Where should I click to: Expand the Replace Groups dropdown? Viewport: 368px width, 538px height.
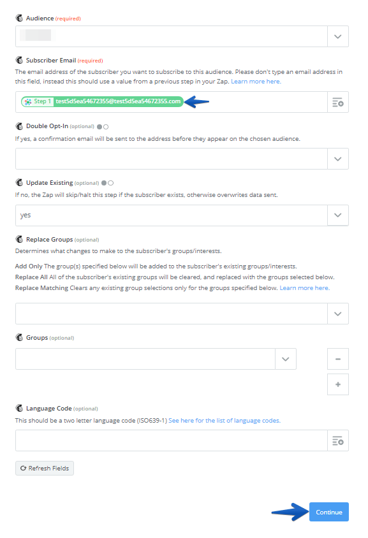pos(338,314)
